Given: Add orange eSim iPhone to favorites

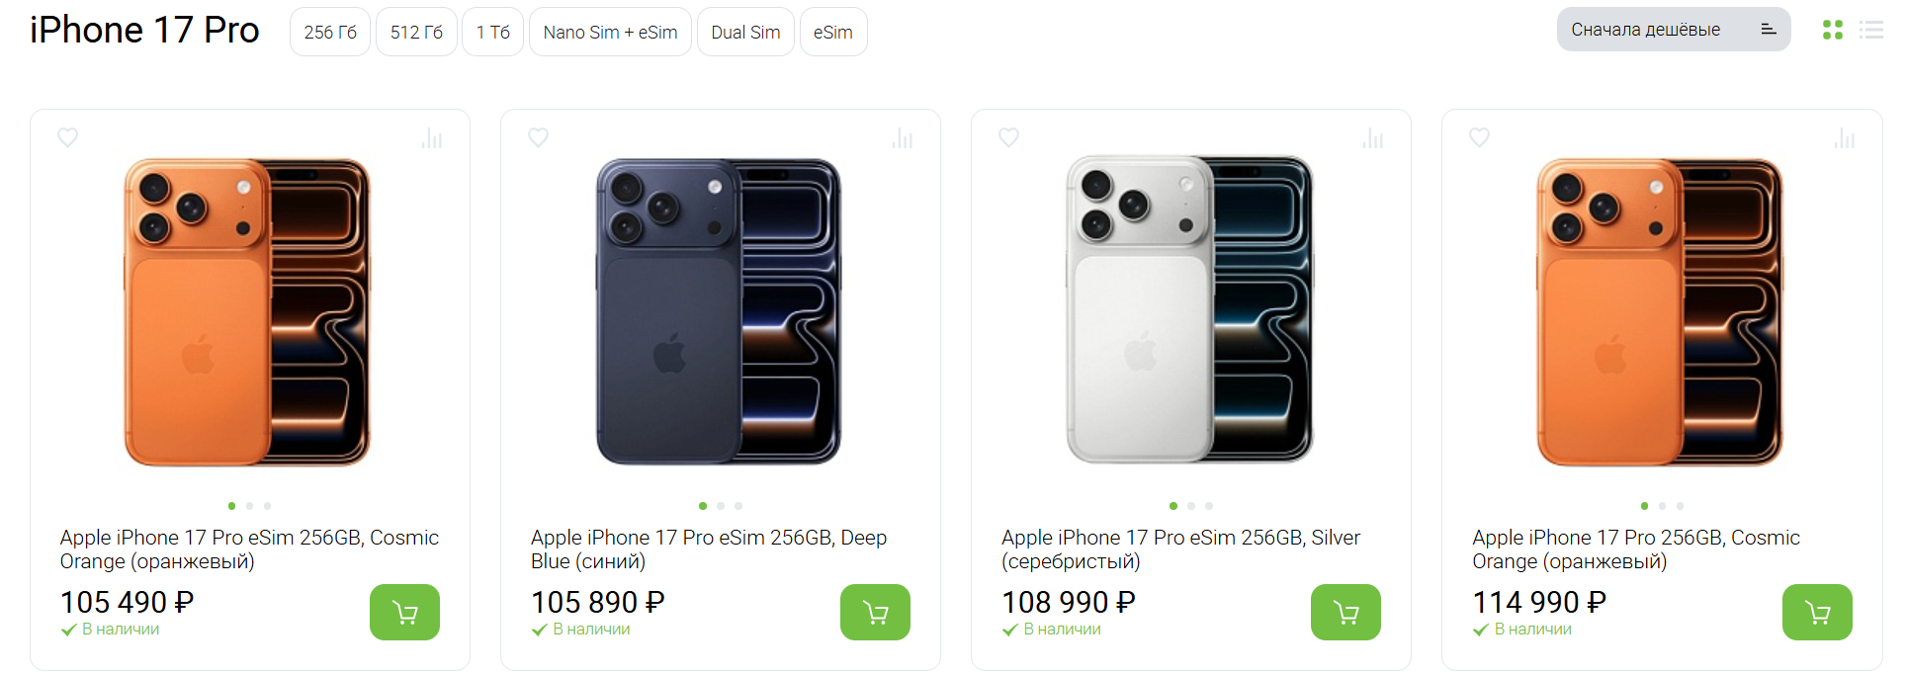Looking at the screenshot, I should click(x=67, y=137).
